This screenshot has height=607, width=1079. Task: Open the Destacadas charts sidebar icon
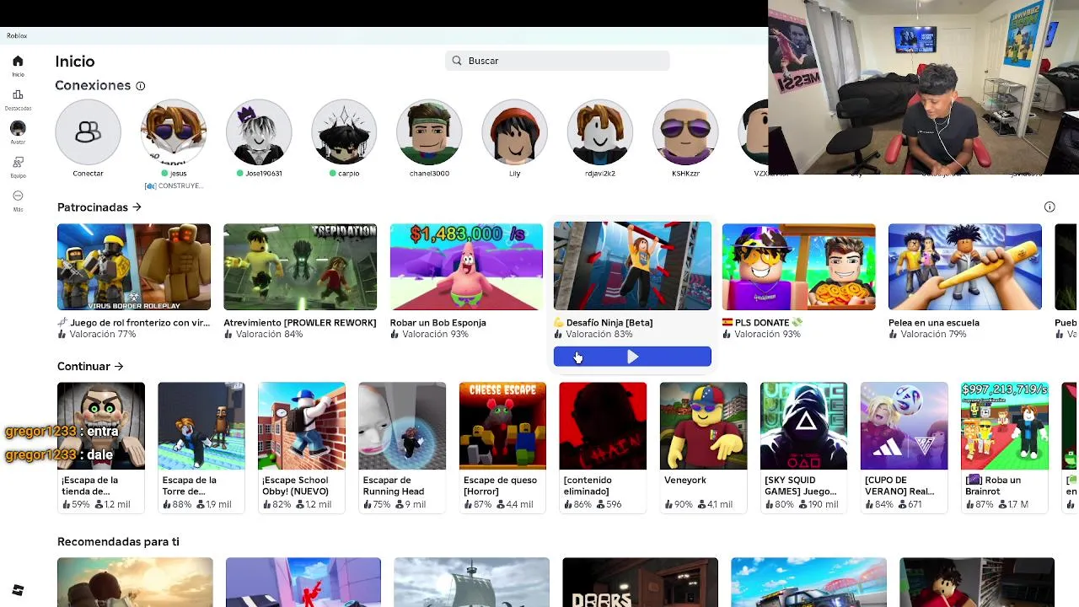point(18,95)
